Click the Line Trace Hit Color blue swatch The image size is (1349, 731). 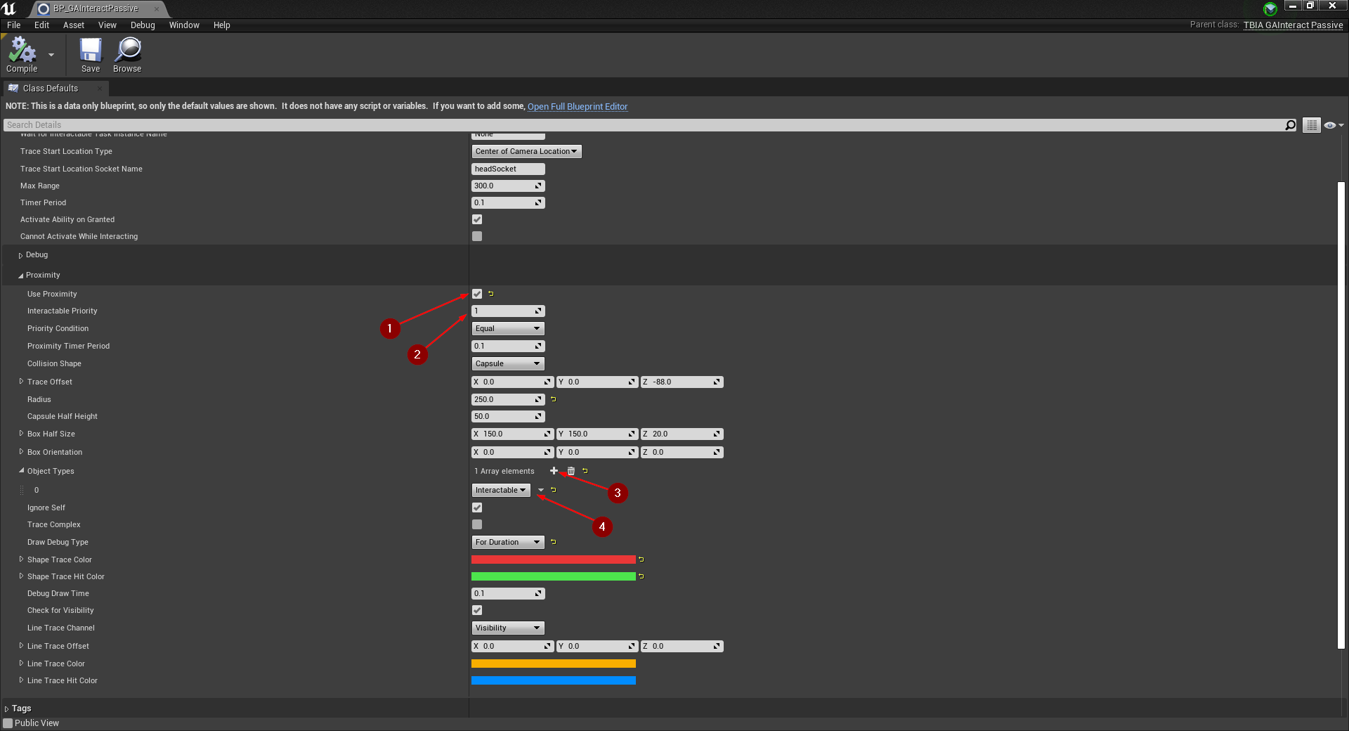point(554,680)
